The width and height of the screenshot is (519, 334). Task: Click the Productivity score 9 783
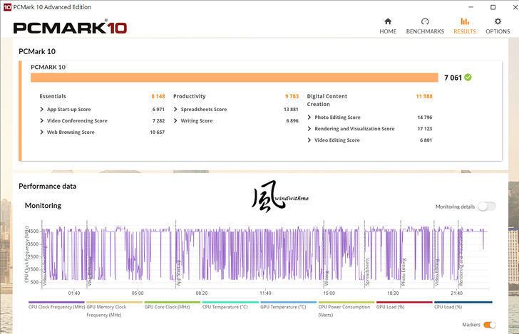292,96
